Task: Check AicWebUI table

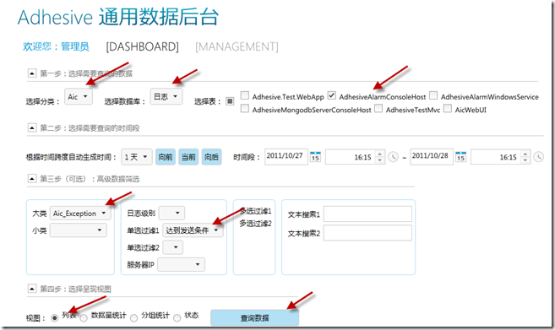Action: [x=448, y=109]
